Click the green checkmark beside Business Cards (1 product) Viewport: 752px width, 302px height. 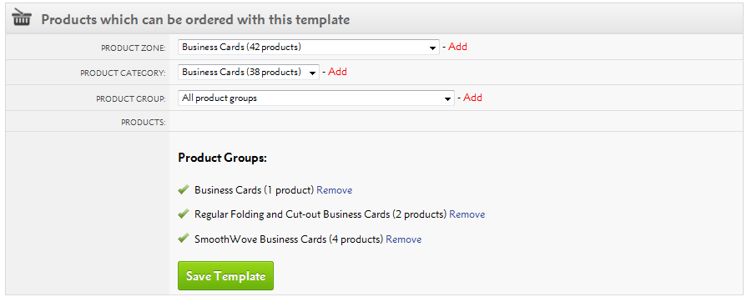click(184, 190)
